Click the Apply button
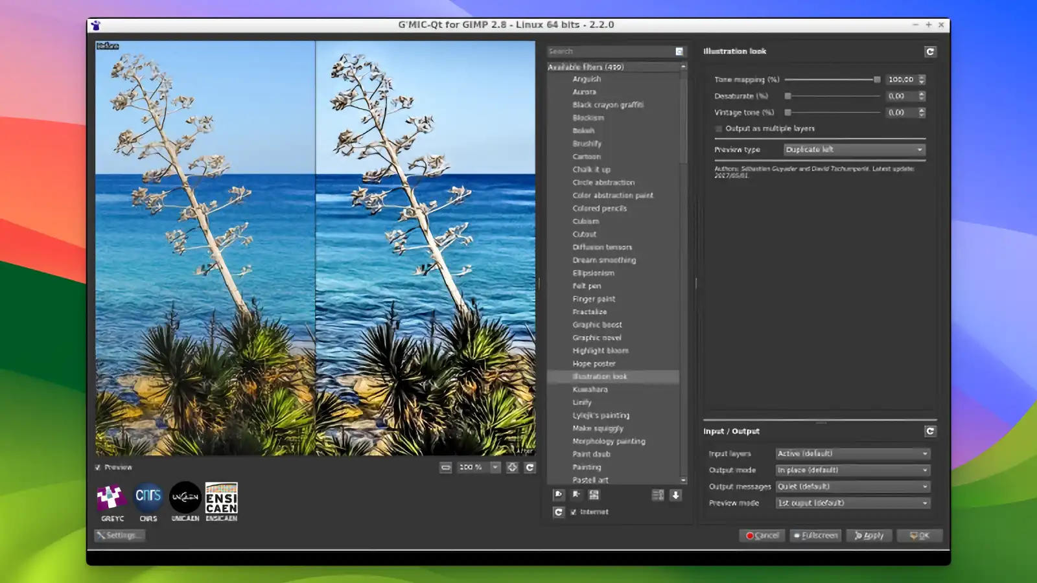Viewport: 1037px width, 583px height. [868, 536]
